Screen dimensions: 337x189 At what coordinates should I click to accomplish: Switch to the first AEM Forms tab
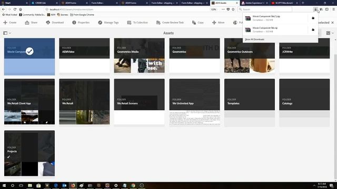click(x=75, y=3)
